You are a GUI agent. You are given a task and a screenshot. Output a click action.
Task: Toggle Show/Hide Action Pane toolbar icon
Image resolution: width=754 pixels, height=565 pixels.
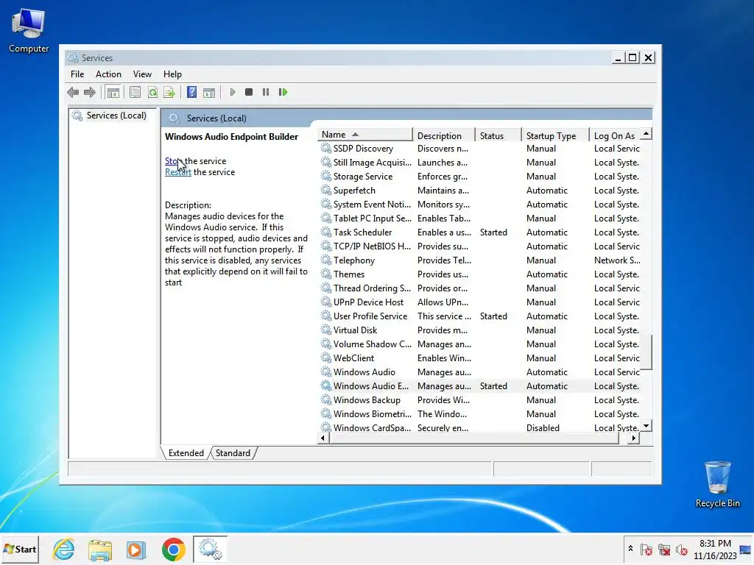[209, 92]
